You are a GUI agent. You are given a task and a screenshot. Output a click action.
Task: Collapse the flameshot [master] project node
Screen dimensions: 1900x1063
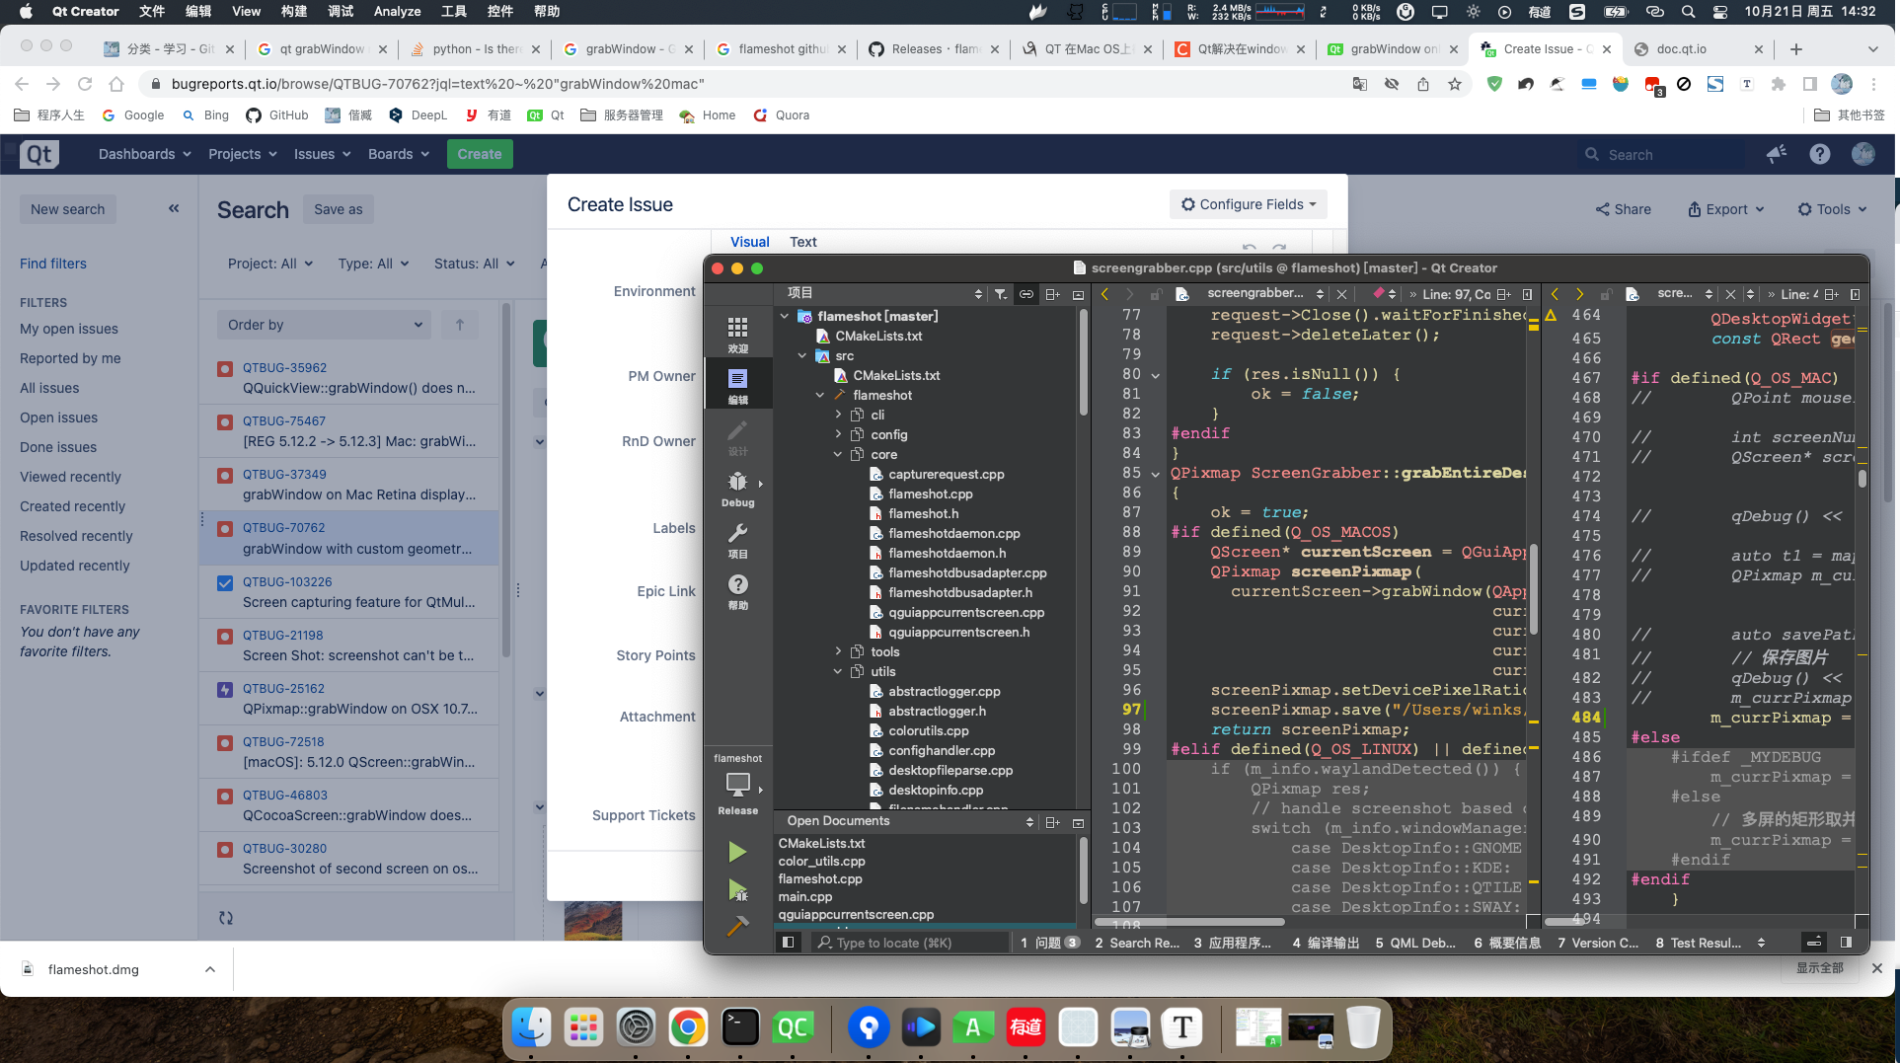coord(785,316)
